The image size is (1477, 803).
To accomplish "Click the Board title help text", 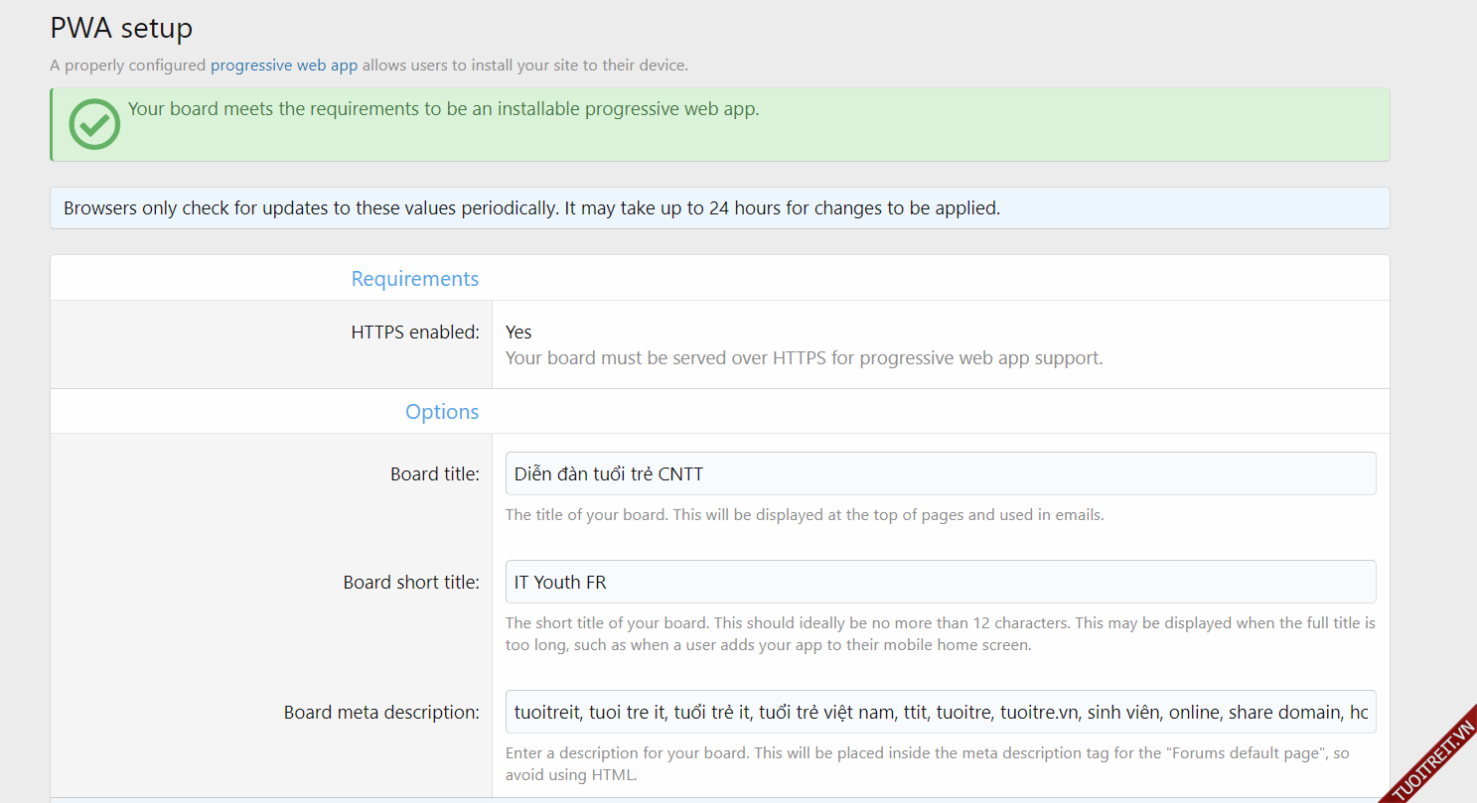I will pos(804,515).
